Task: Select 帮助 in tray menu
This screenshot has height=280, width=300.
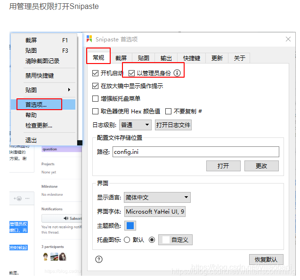Action: pyautogui.click(x=44, y=115)
